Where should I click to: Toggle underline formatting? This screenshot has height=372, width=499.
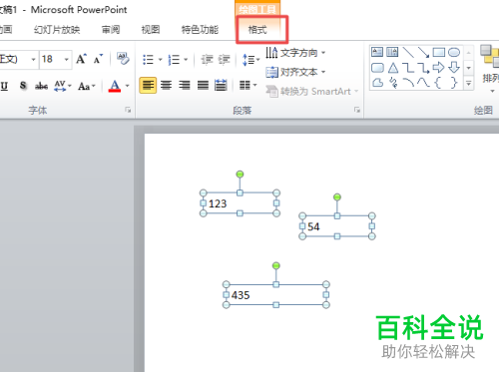tap(4, 86)
